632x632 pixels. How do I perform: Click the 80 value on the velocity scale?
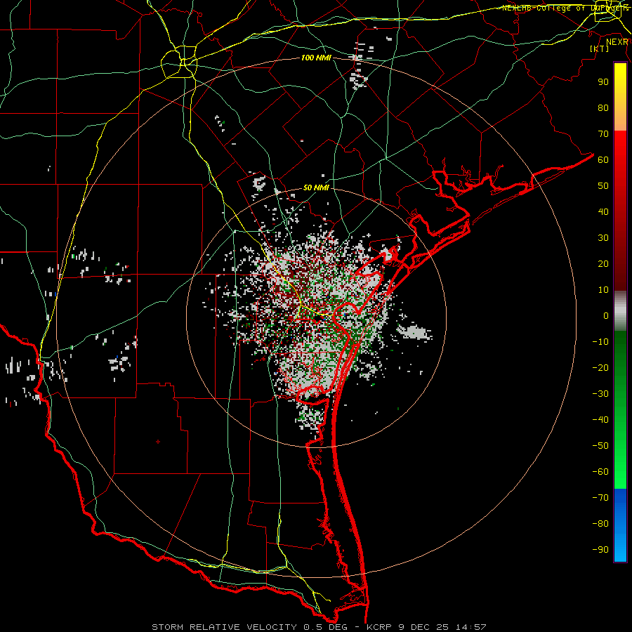tap(603, 108)
